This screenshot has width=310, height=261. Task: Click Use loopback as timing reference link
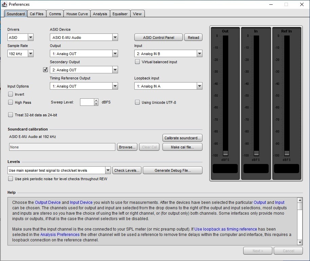pos(226,229)
